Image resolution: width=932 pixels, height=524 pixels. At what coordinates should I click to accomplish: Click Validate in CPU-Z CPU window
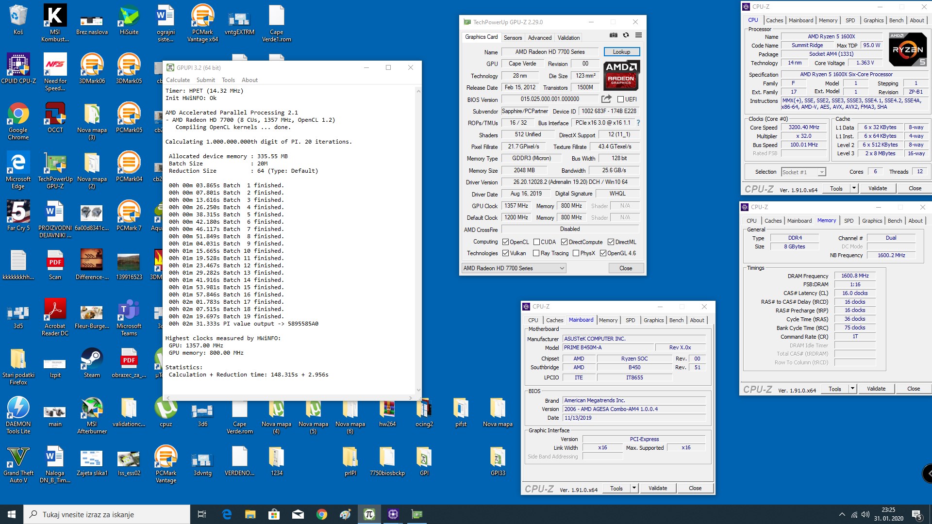tap(878, 188)
